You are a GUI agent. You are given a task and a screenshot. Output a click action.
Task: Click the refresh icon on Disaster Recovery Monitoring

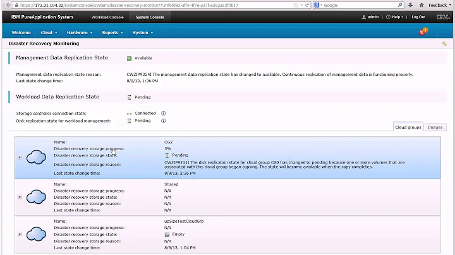444,44
